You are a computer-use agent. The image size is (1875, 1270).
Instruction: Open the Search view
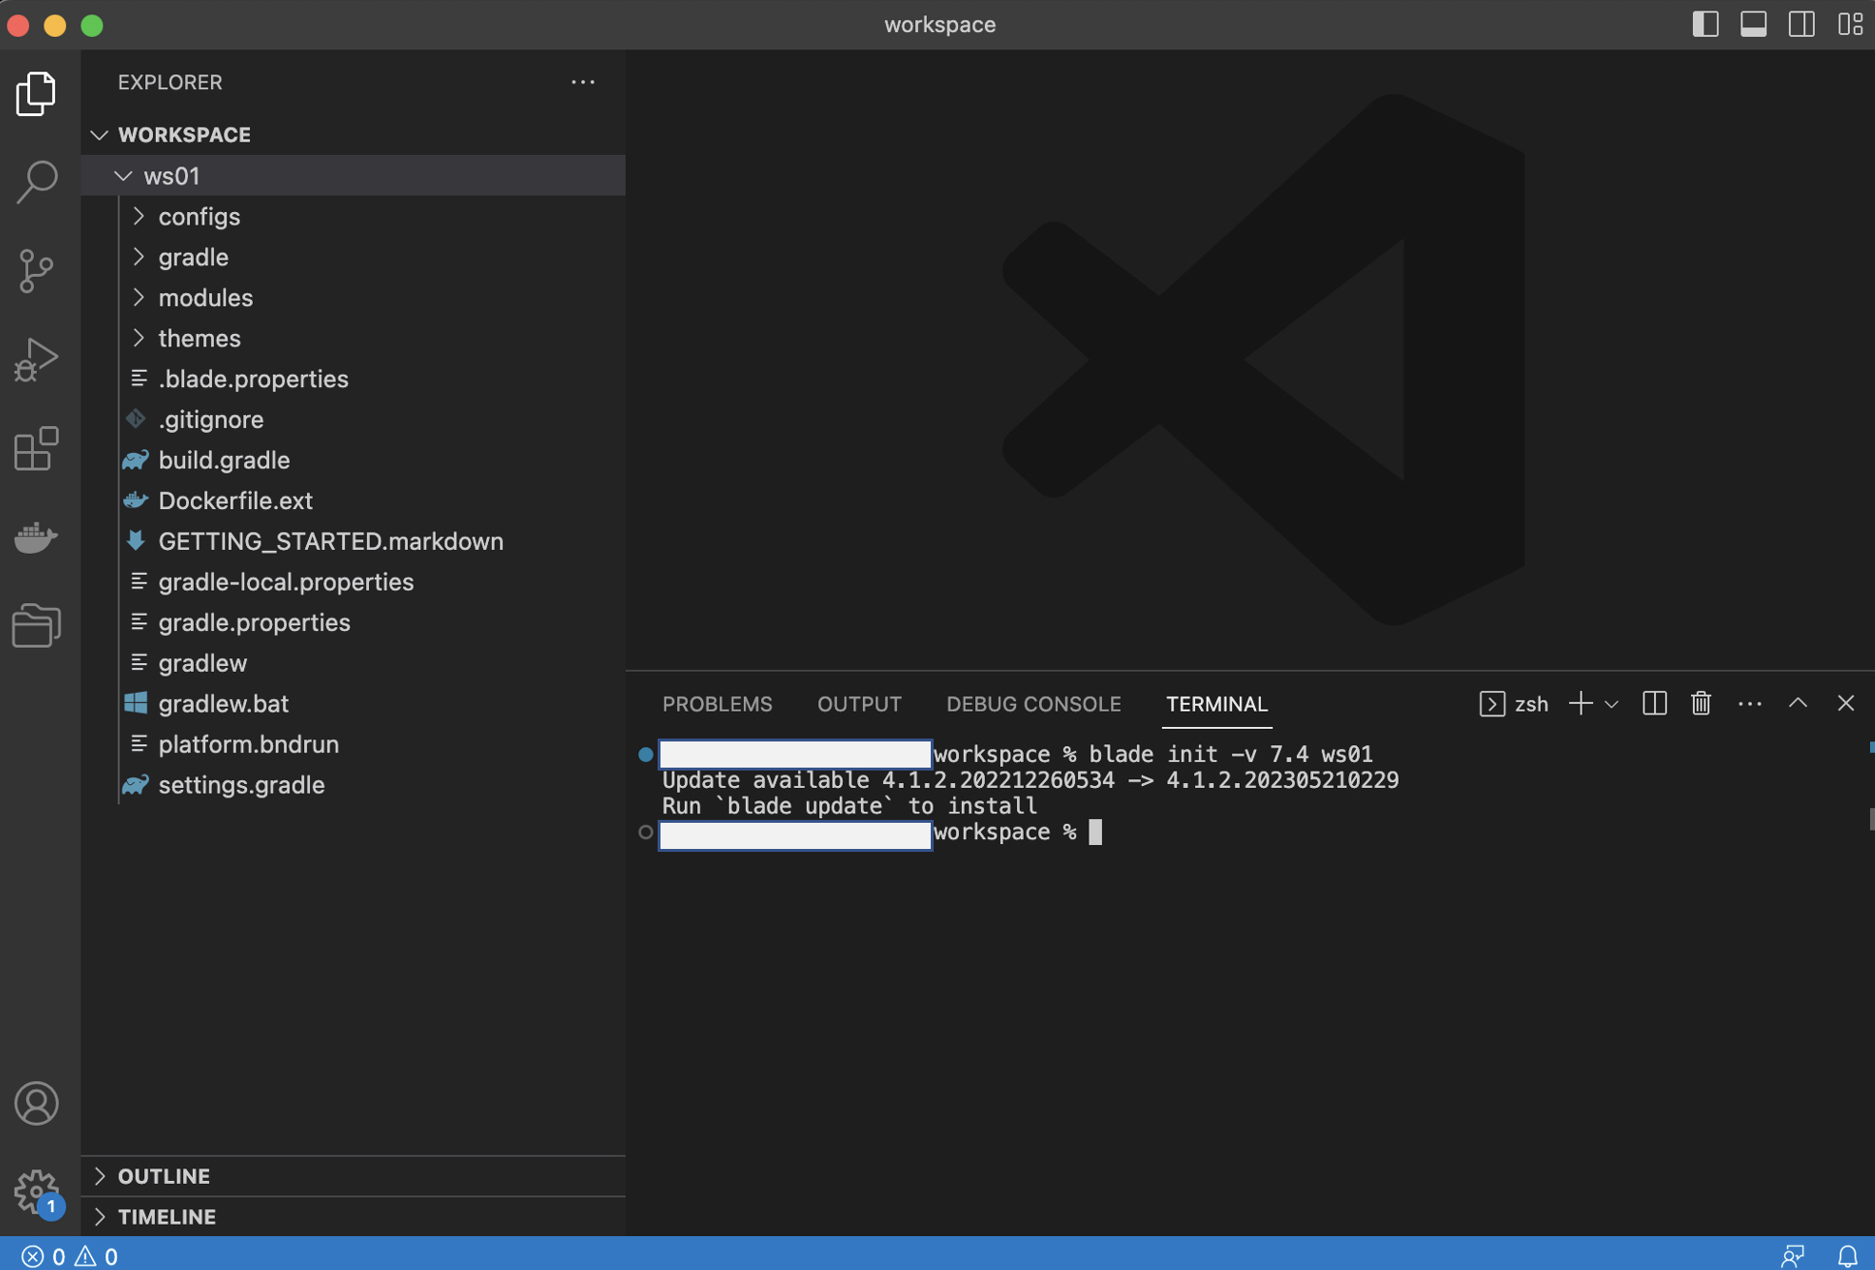(x=36, y=181)
